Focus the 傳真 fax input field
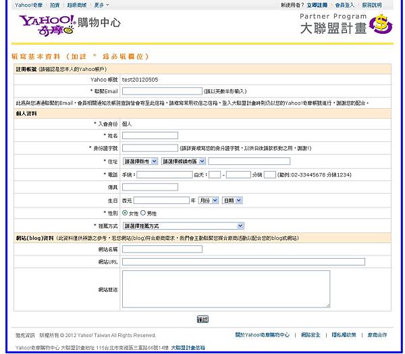The height and width of the screenshot is (354, 405). pyautogui.click(x=150, y=187)
